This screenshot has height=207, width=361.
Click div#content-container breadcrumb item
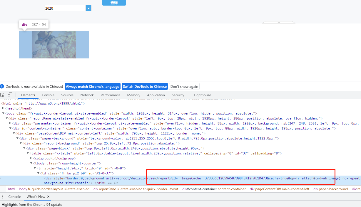click(x=214, y=189)
